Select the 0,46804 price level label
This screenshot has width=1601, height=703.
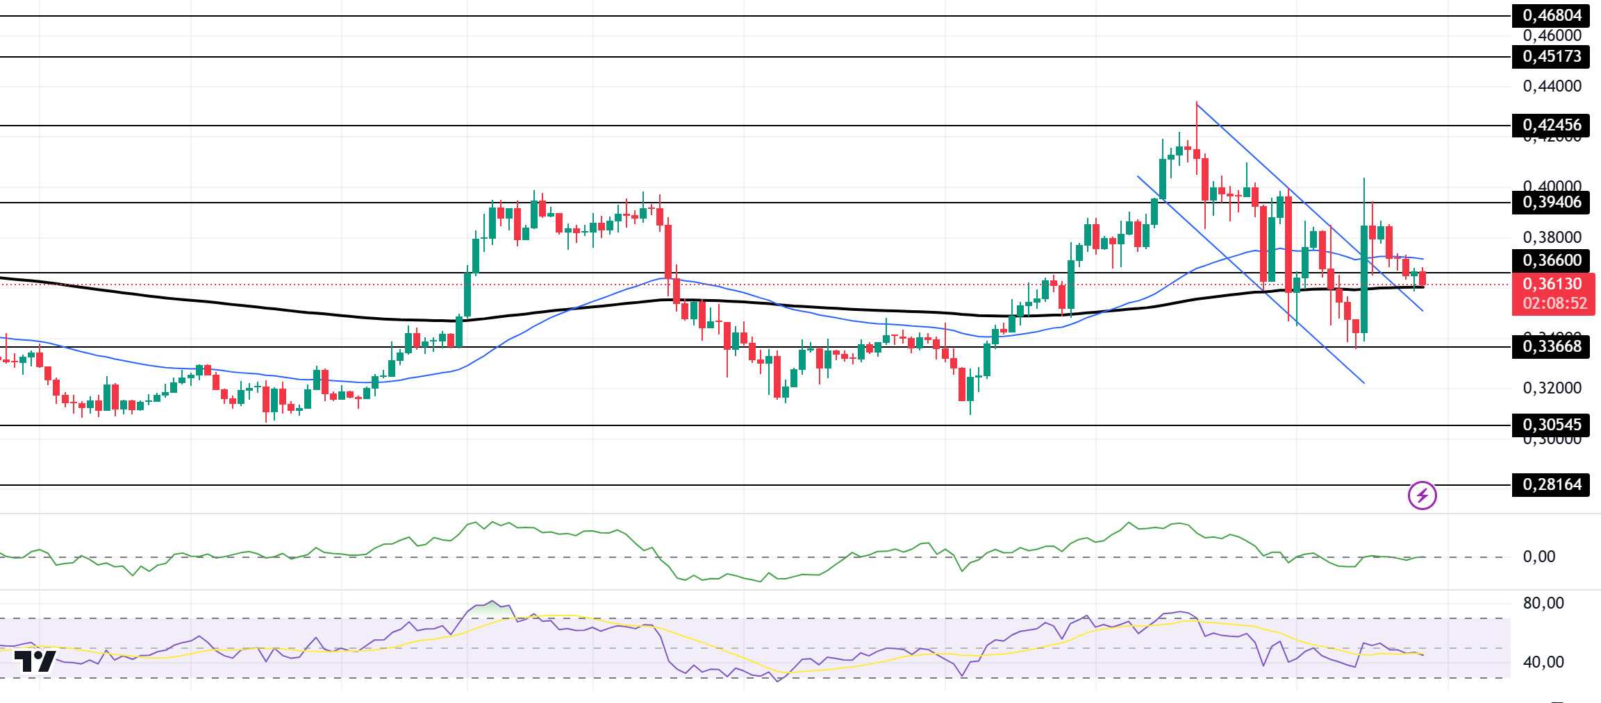[1551, 15]
